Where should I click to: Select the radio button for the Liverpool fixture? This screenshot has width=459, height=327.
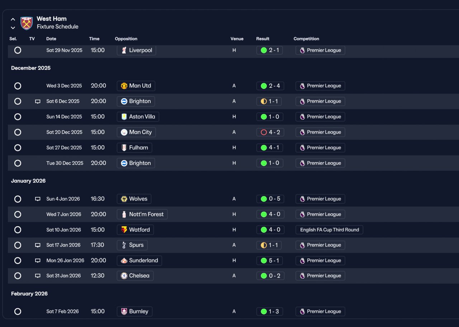(18, 51)
